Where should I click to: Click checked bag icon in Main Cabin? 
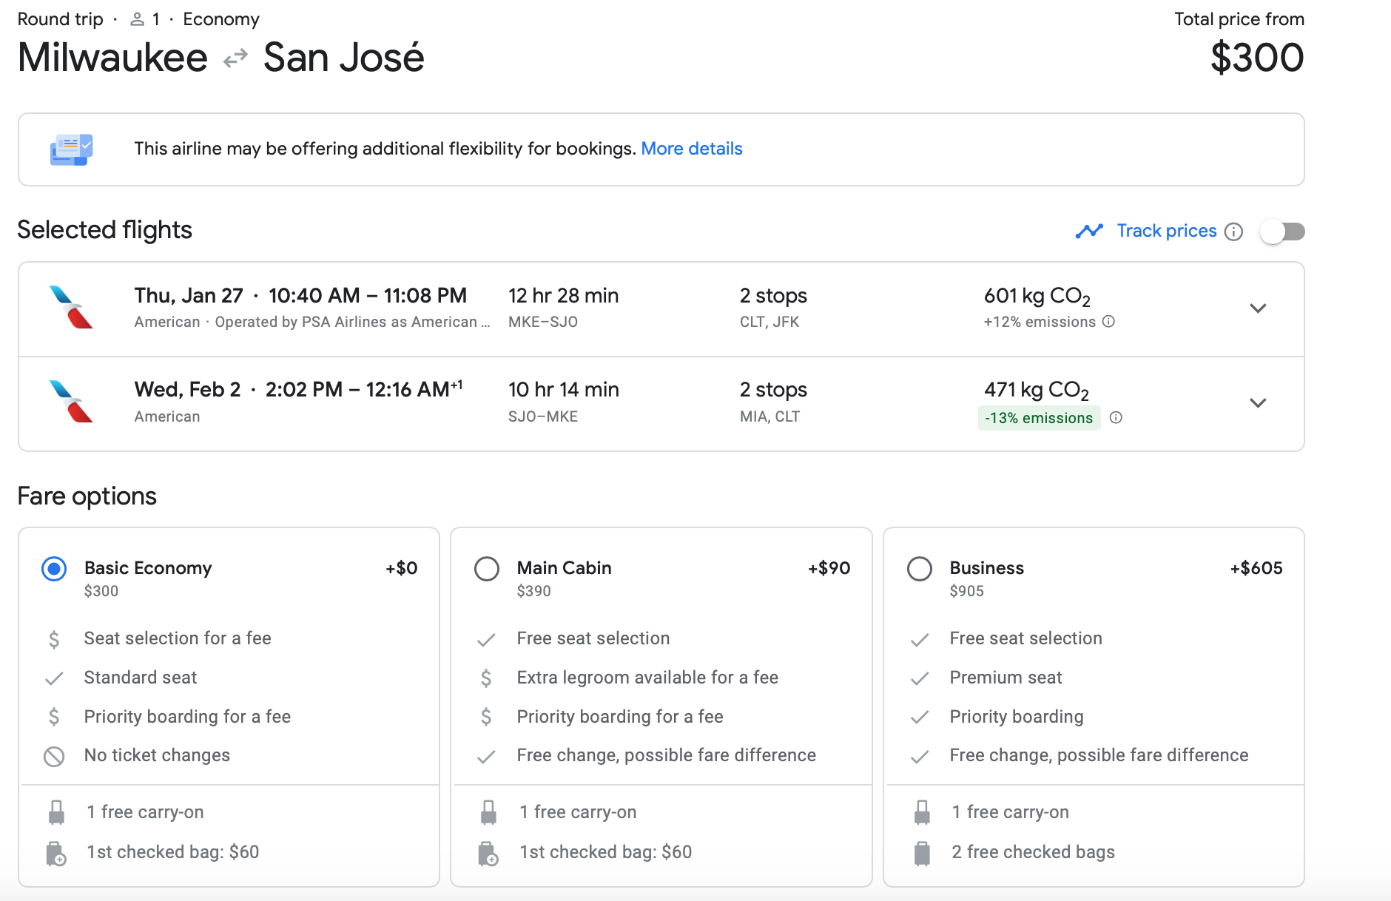coord(488,853)
